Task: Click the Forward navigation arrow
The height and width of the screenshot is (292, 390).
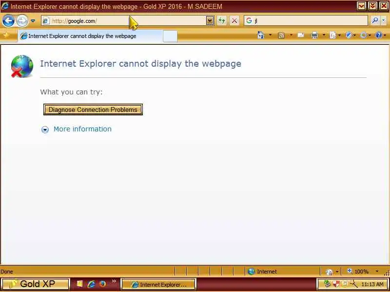Action: tap(22, 21)
